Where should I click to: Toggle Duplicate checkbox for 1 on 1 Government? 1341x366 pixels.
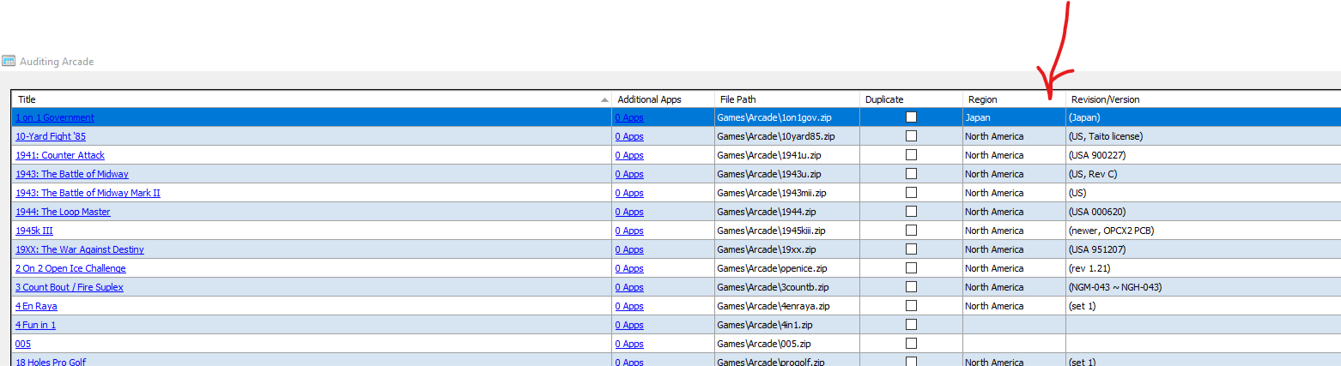pos(911,117)
